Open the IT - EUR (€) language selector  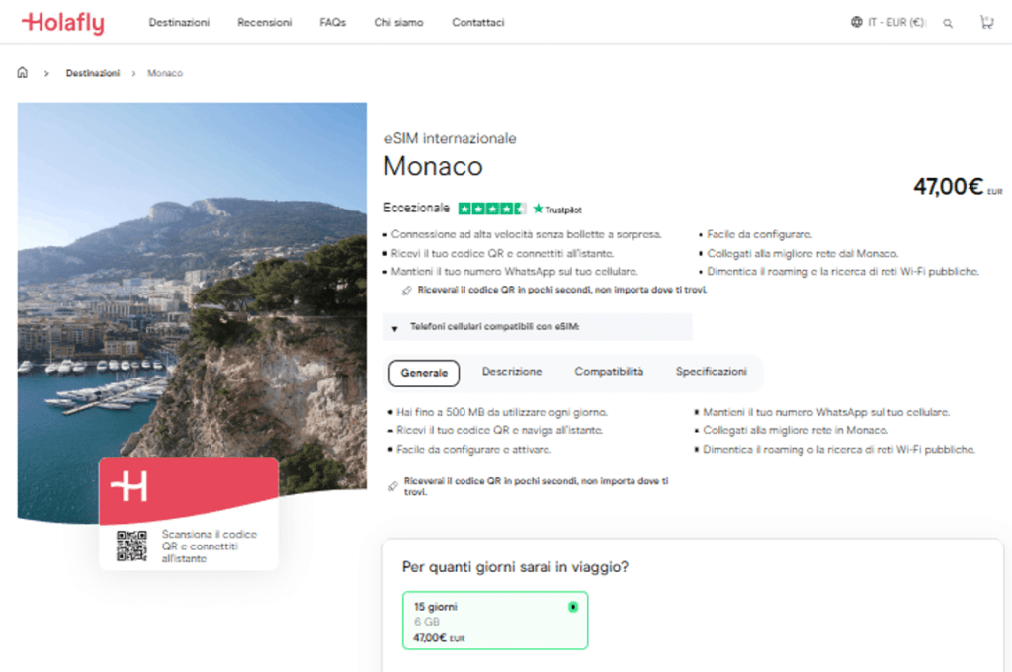895,22
